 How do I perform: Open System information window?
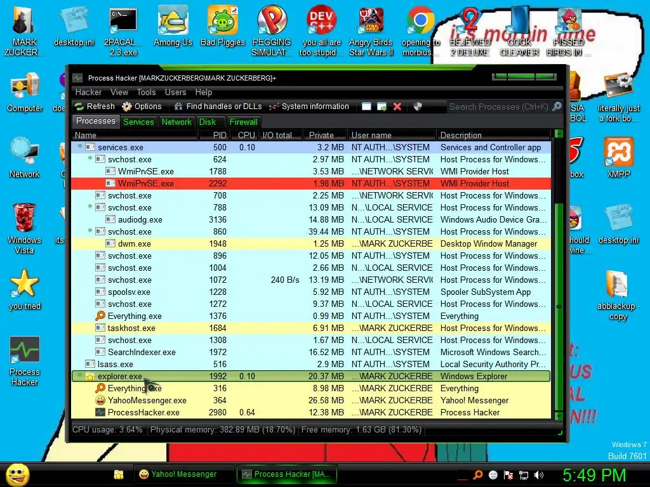pos(309,107)
